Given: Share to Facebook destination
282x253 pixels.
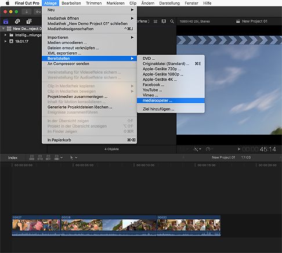Looking at the screenshot, I should pyautogui.click(x=171, y=85).
